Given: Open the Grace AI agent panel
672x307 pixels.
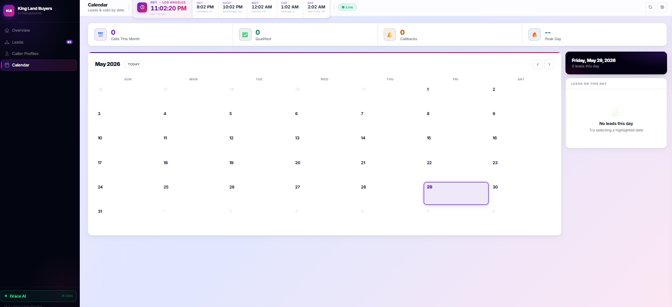Looking at the screenshot, I should point(39,296).
